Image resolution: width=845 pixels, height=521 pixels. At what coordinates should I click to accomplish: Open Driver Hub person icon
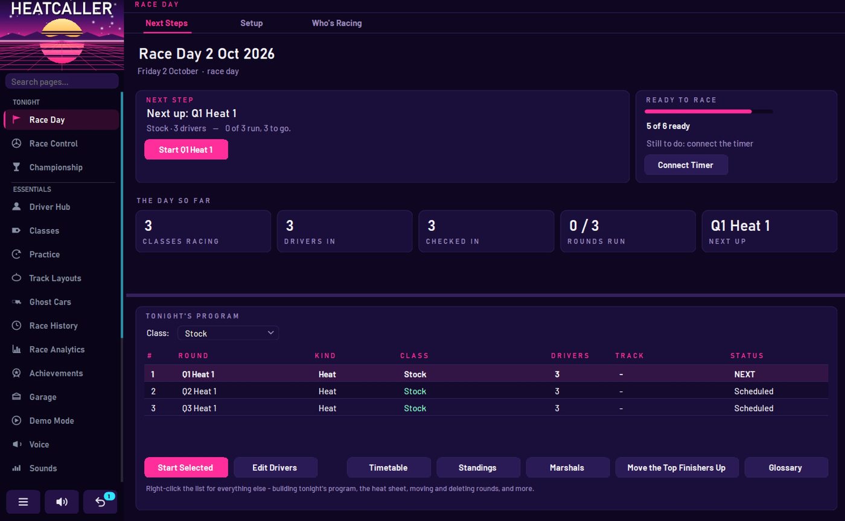17,207
